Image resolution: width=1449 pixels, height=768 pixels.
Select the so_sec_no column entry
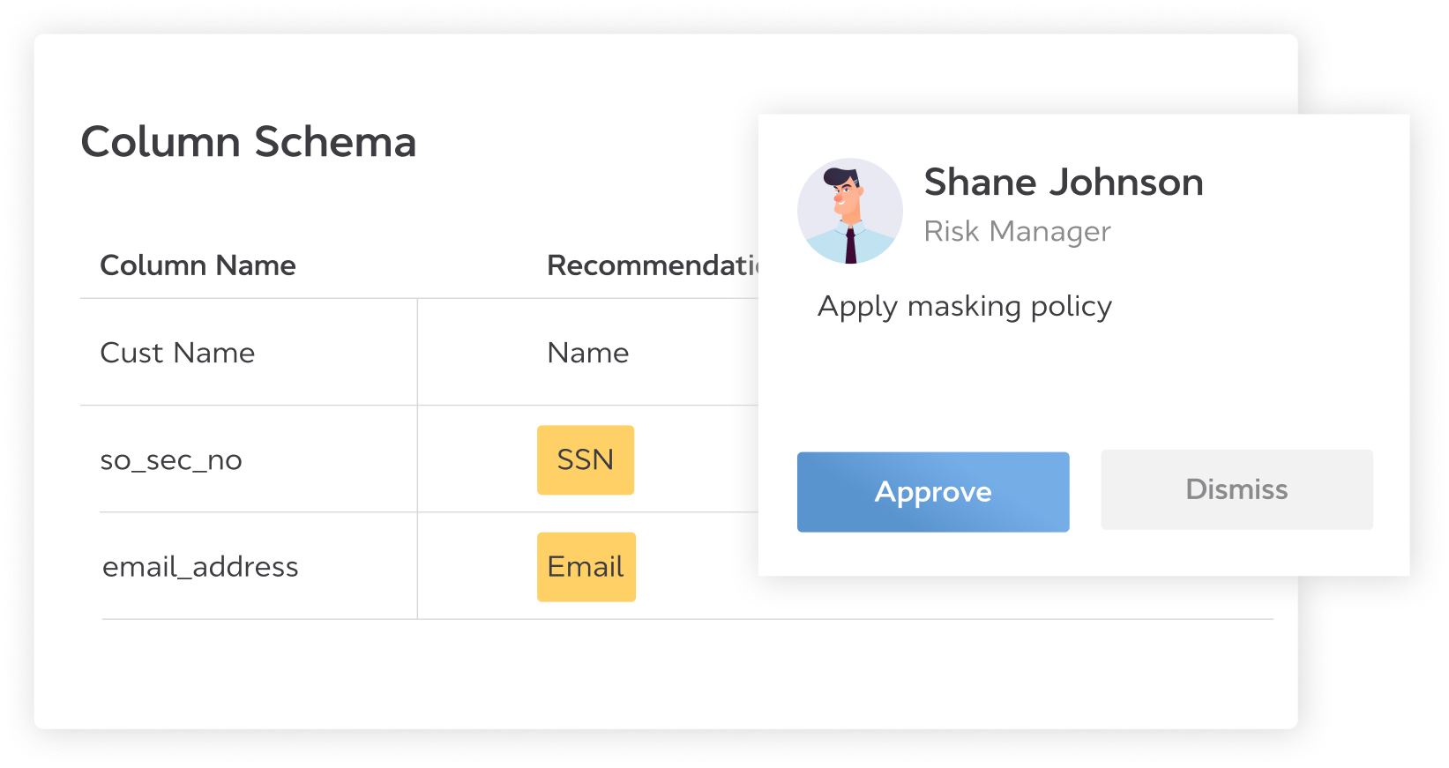pos(171,460)
